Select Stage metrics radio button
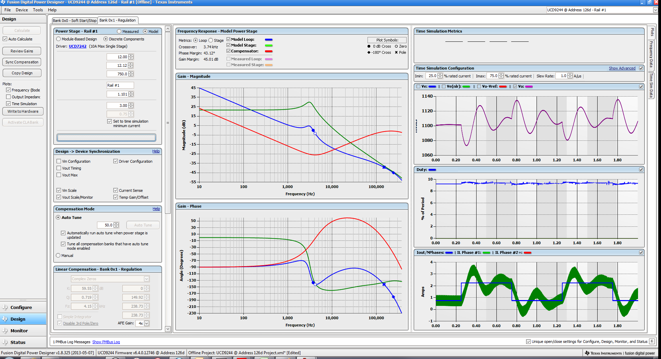661x359 pixels. point(211,40)
